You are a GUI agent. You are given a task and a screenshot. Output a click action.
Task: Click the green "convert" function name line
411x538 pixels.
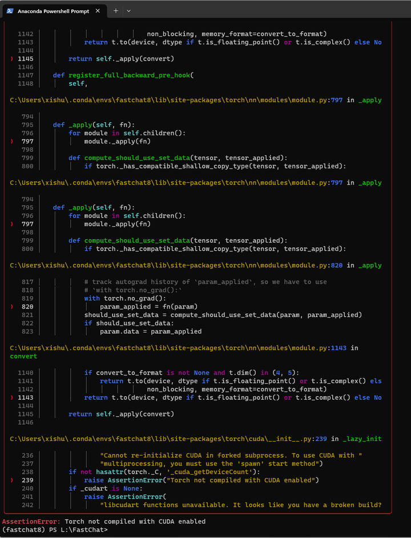tap(23, 356)
